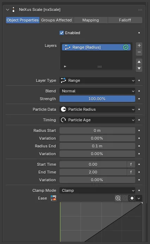Image resolution: width=150 pixels, height=244 pixels.
Task: Click the Radius Start 0 m field
Action: (x=97, y=130)
